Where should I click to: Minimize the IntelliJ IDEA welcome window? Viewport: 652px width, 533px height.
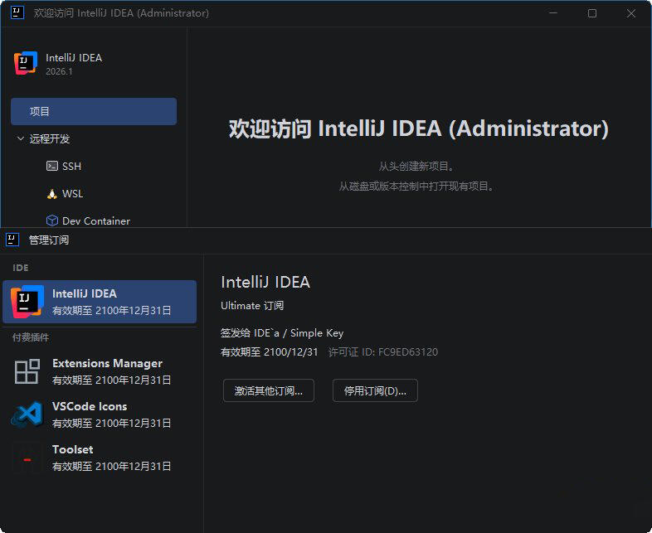click(x=553, y=13)
